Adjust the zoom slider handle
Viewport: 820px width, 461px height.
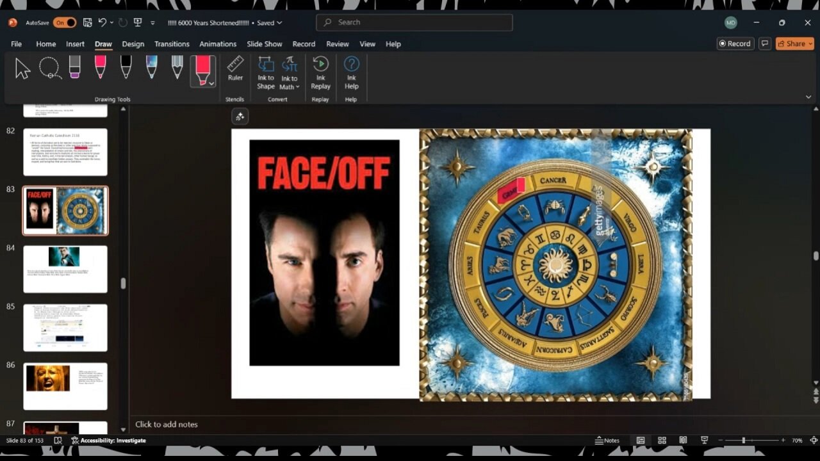(x=744, y=441)
